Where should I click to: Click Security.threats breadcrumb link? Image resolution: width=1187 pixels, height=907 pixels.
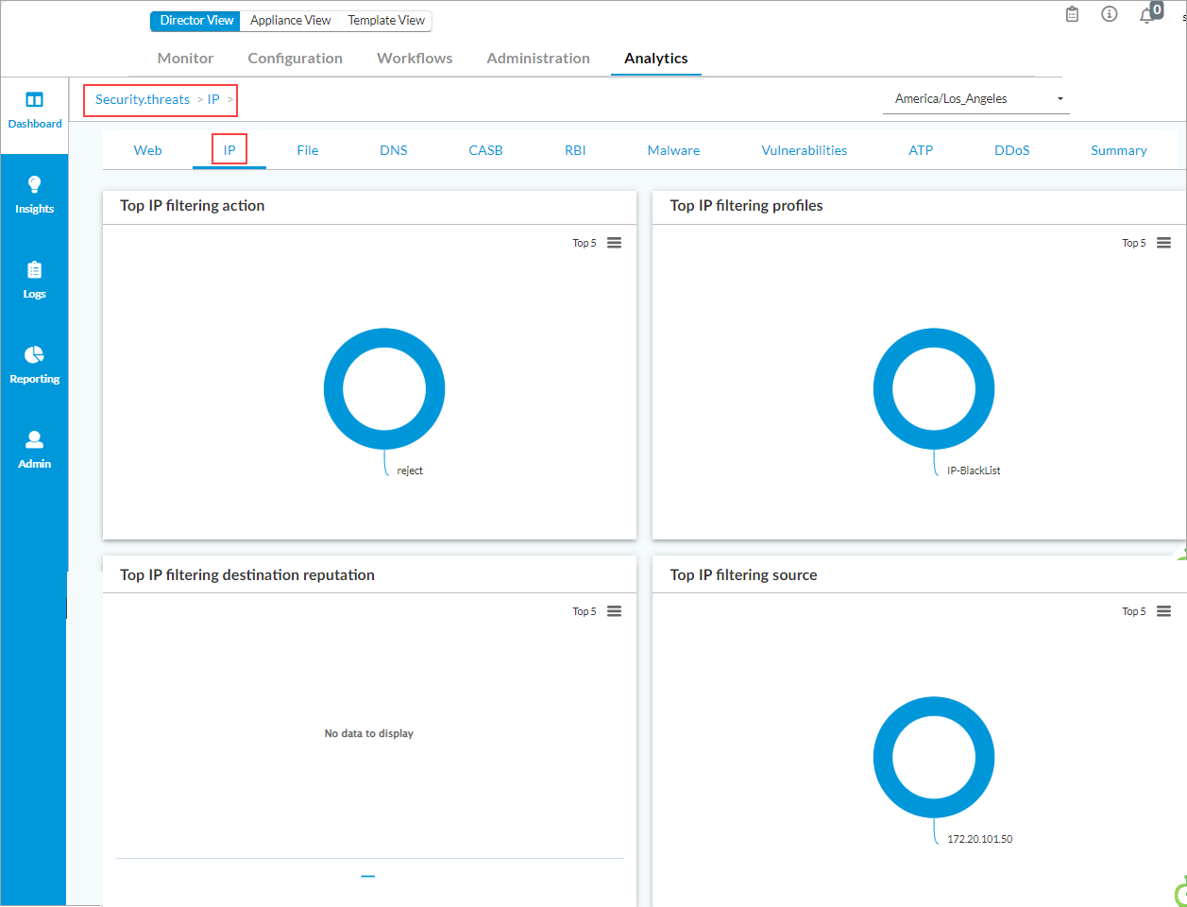[x=143, y=99]
